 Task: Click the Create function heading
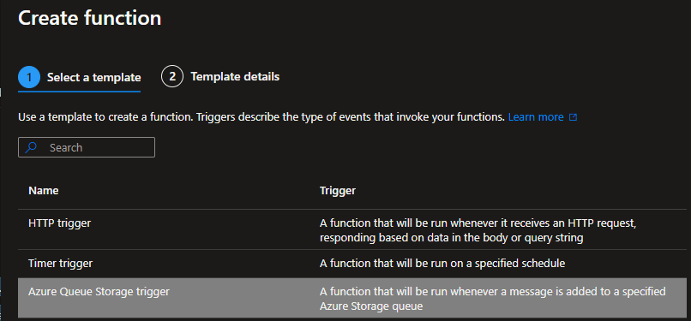[89, 19]
